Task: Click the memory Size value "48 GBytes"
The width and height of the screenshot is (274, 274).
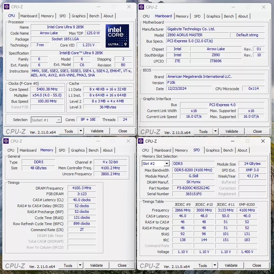Action: point(38,168)
